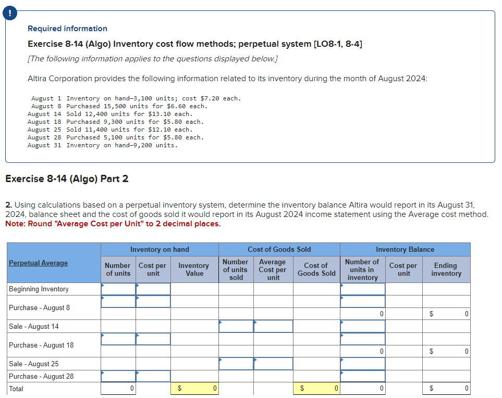Click the Total Inventory Value yellow cell
The image size is (502, 398).
194,389
